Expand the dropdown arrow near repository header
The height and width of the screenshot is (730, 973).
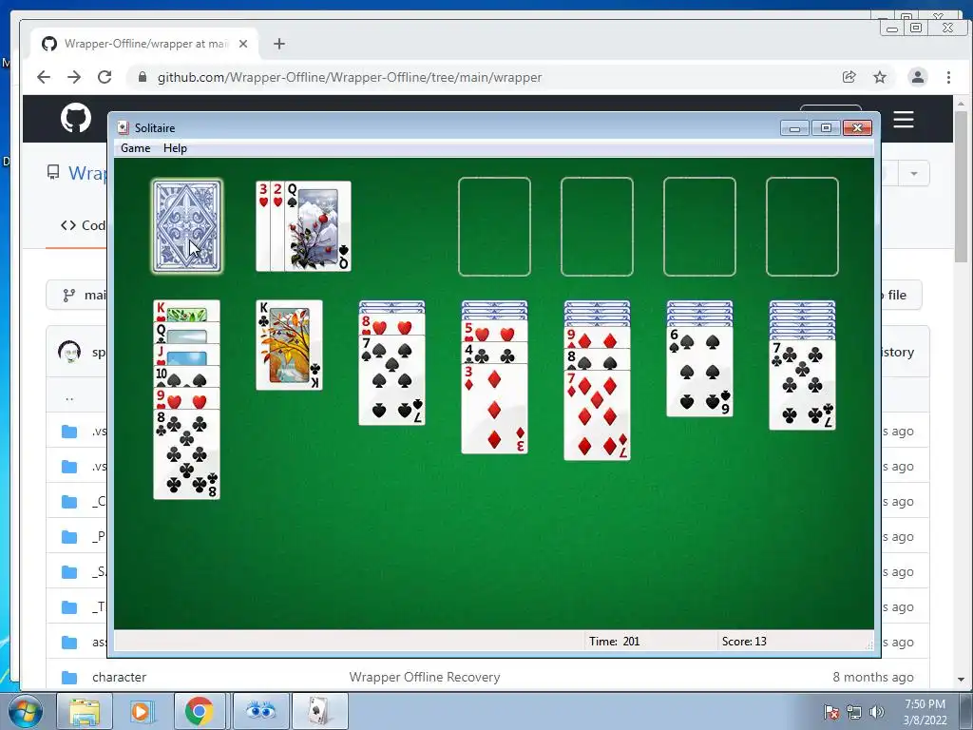pos(914,174)
